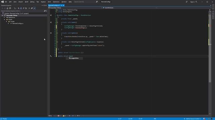Select RemoteConfigs.cs in Solution Explorer
The height and width of the screenshot is (120, 215).
pyautogui.click(x=18, y=23)
